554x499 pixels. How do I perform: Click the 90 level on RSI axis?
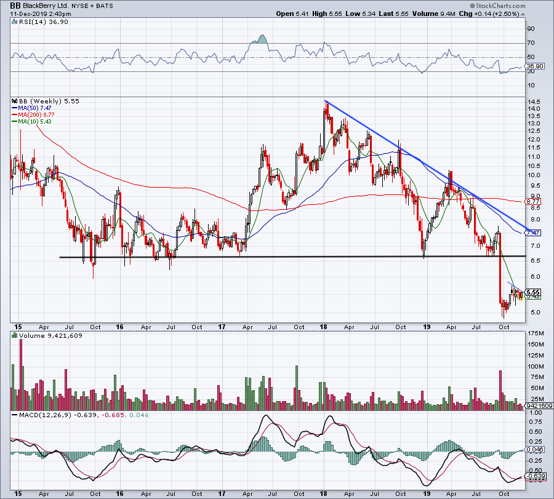pos(531,28)
